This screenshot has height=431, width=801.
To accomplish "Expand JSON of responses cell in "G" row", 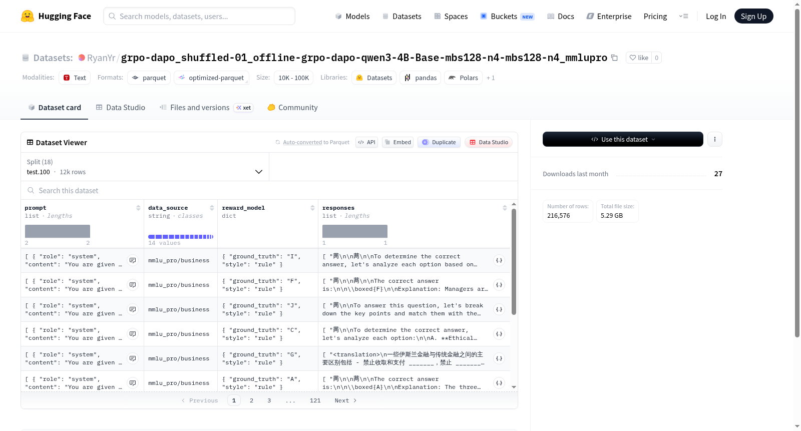I will coord(499,358).
